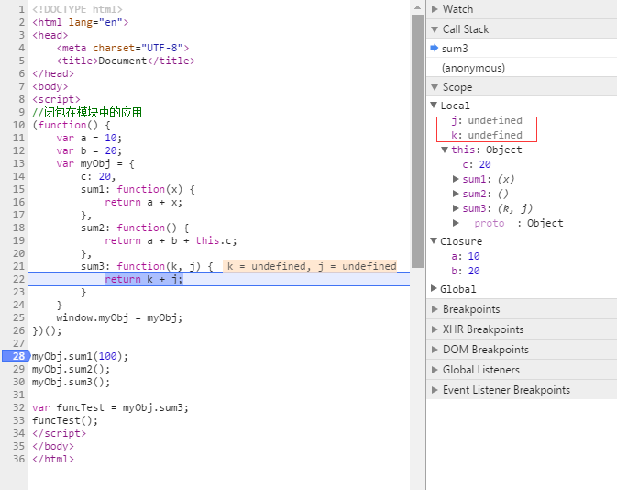Click 'myObj.sum1(100);' on line 28
617x490 pixels.
pos(80,356)
